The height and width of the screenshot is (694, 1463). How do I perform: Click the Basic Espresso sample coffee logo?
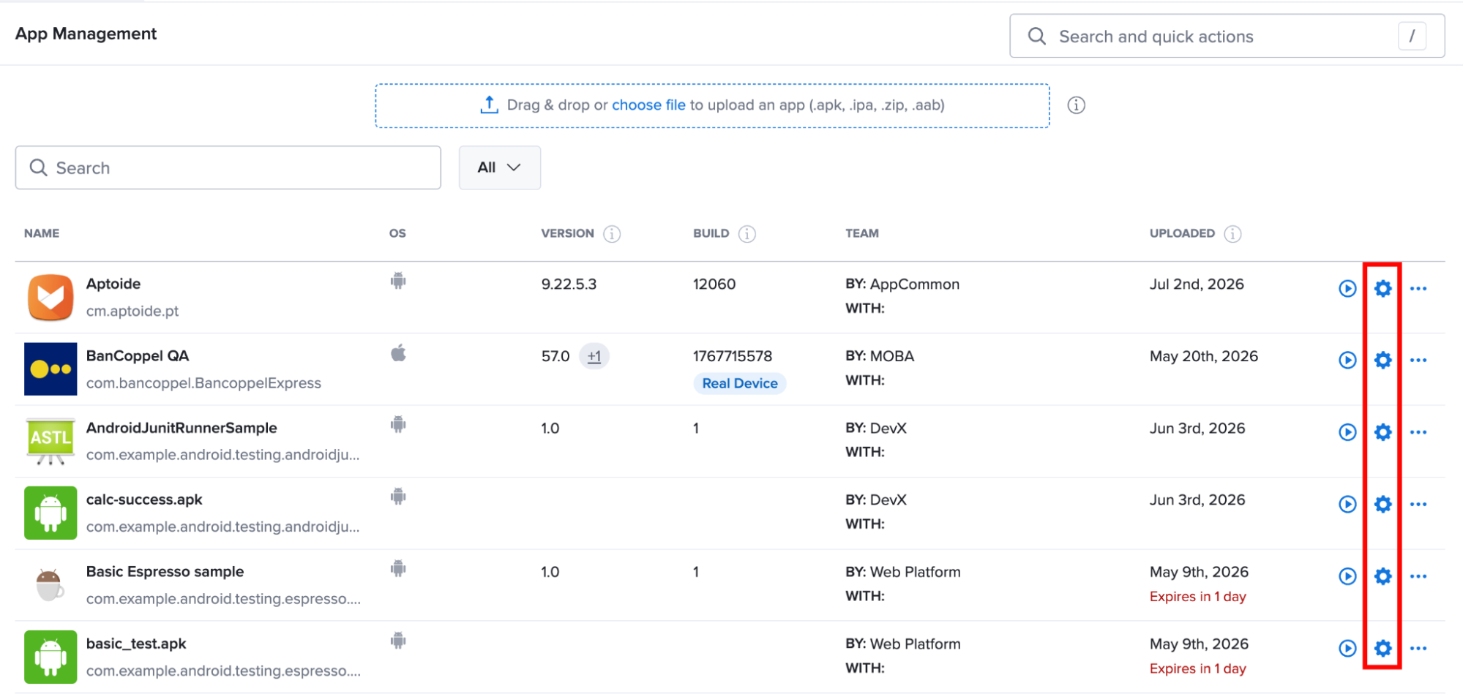point(50,585)
